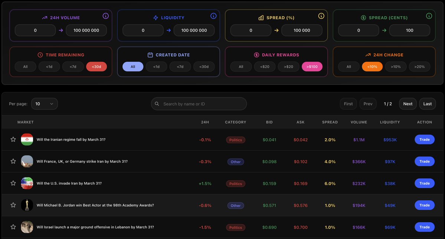Viewport: 445px width, 239px height.
Task: Trade the U.S. invade Iran market
Action: point(425,183)
